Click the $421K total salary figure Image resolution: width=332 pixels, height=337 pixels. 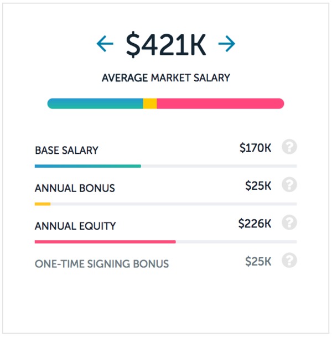click(166, 44)
